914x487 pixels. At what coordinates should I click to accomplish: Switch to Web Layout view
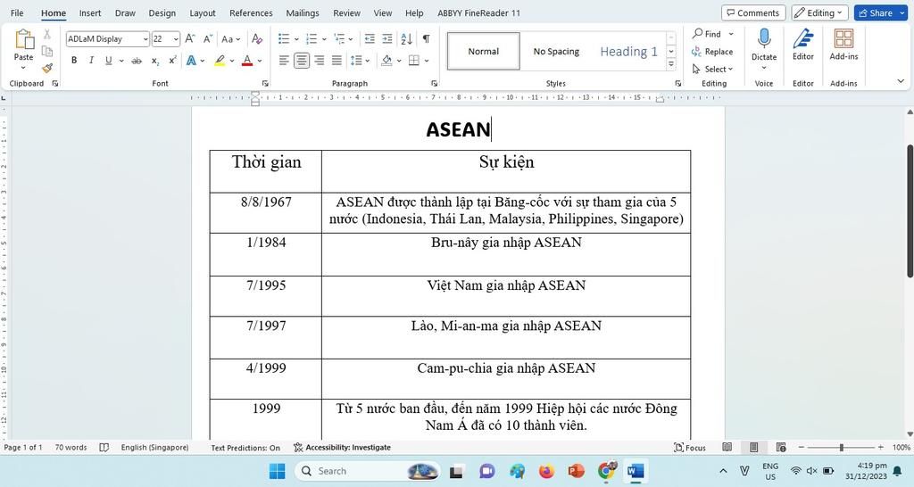click(780, 448)
